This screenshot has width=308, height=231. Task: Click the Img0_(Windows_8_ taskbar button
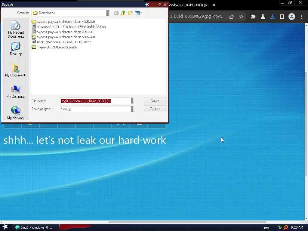coord(36,227)
